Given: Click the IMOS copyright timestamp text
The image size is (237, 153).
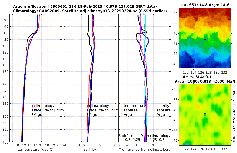Looking at the screenshot, I should click(234, 116).
